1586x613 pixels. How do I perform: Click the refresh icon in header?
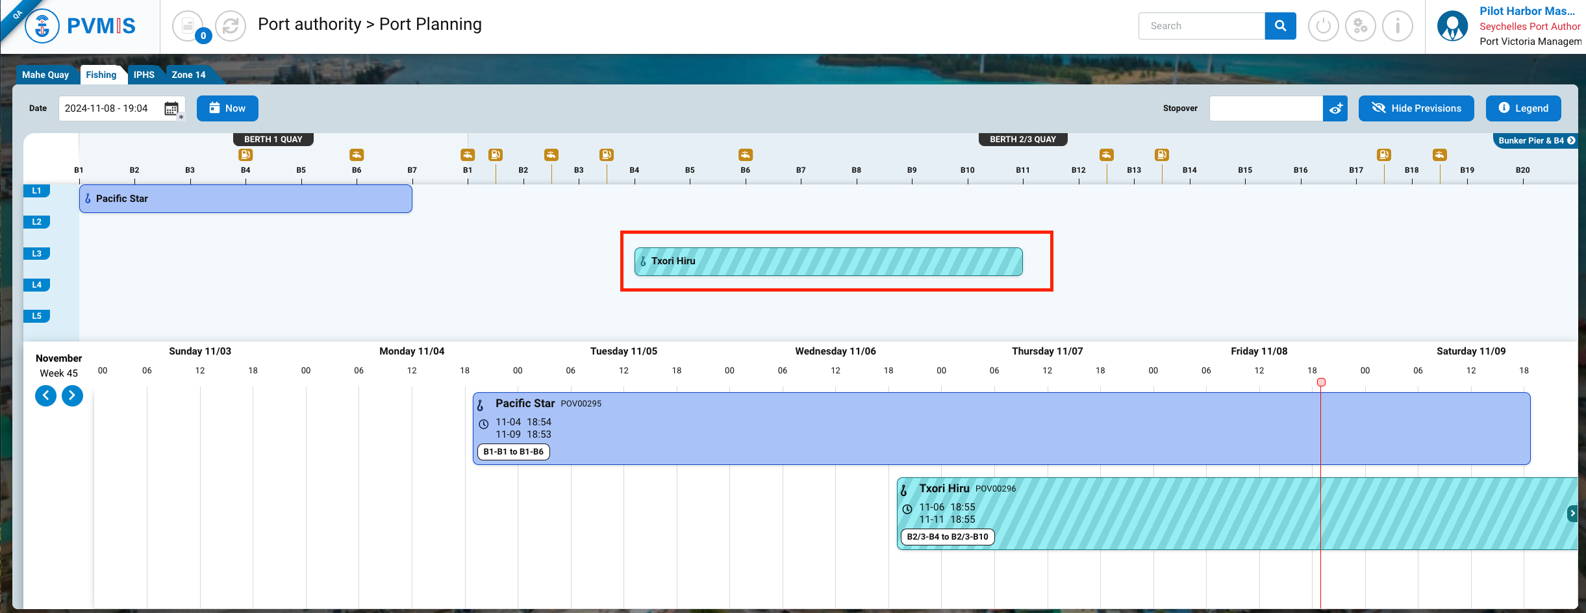(230, 26)
